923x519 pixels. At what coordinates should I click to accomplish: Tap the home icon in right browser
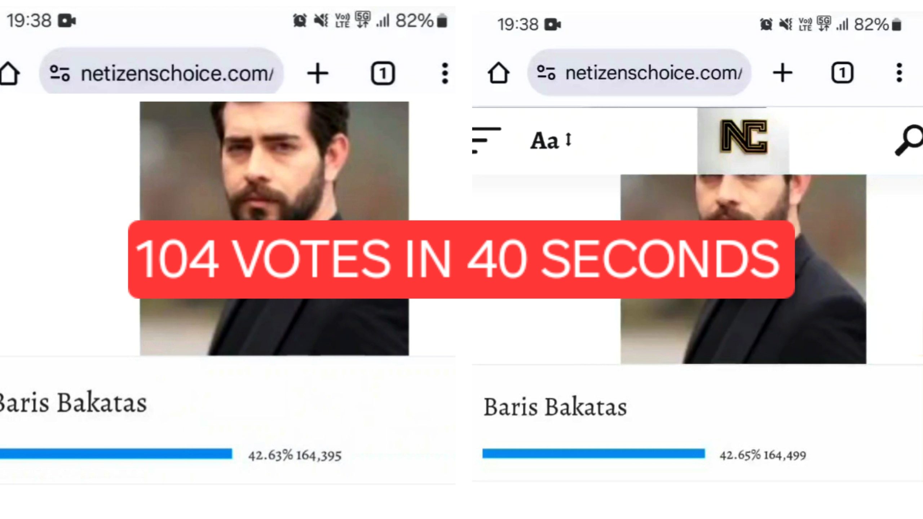pyautogui.click(x=498, y=72)
